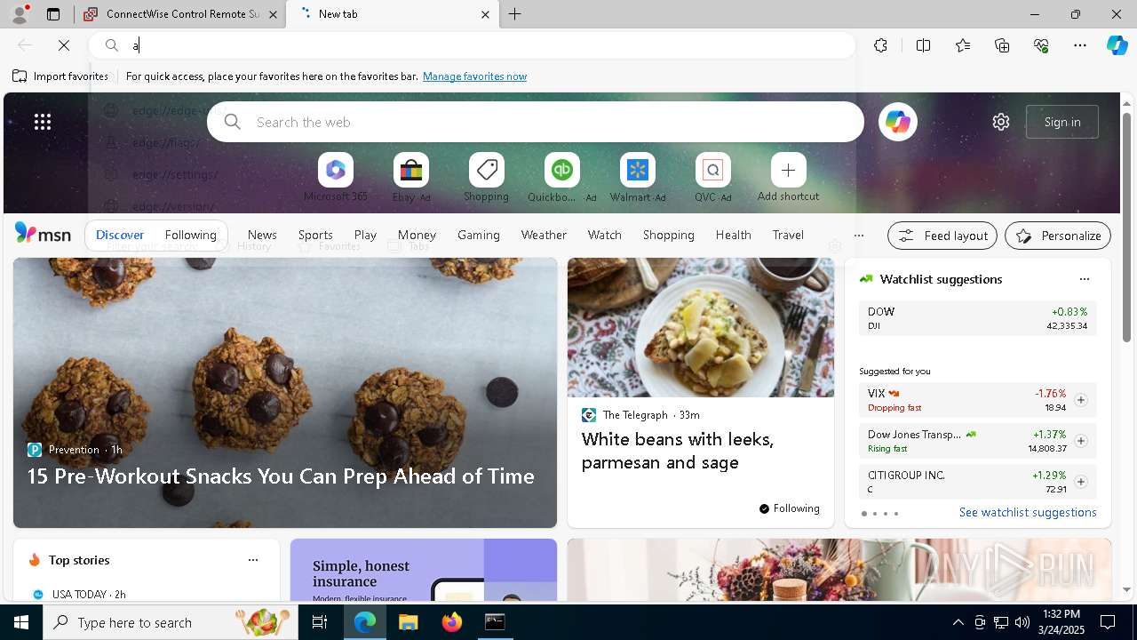This screenshot has height=640, width=1137.
Task: Select DOW index row
Action: (x=977, y=318)
